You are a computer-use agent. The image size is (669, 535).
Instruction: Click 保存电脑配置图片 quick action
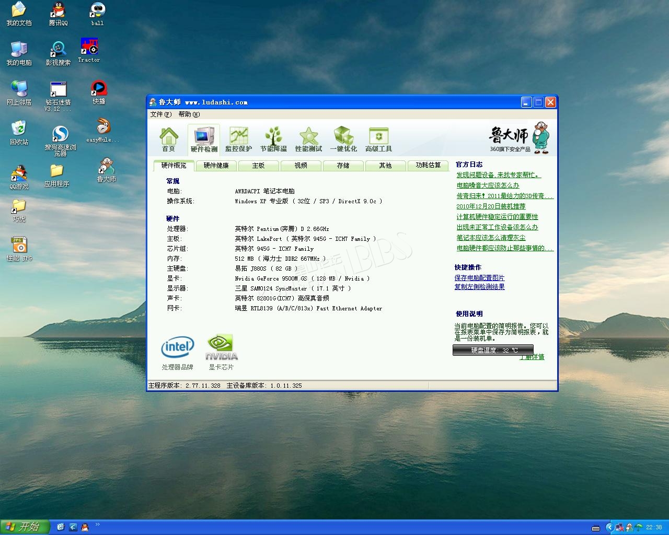click(479, 278)
